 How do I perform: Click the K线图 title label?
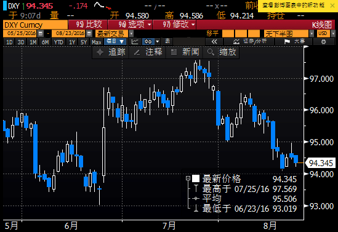322,25
